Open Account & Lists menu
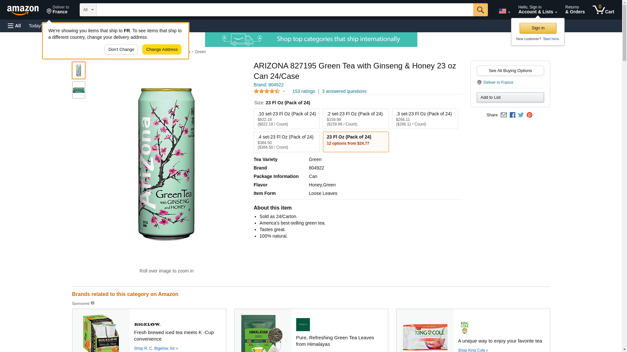627x352 pixels. pos(538,10)
